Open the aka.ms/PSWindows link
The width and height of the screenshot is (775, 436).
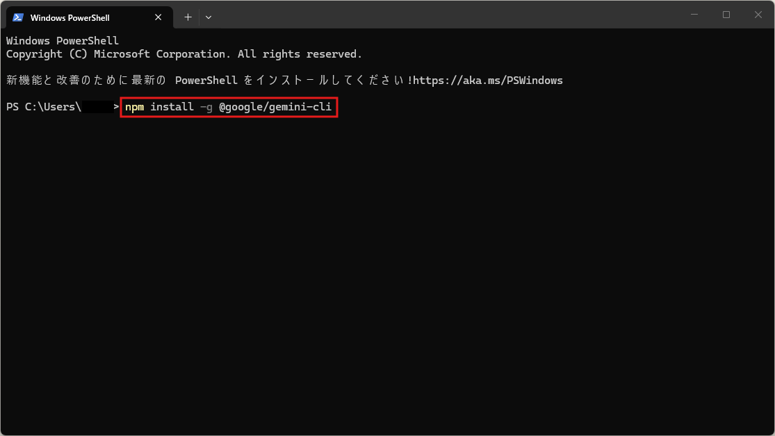pos(488,81)
